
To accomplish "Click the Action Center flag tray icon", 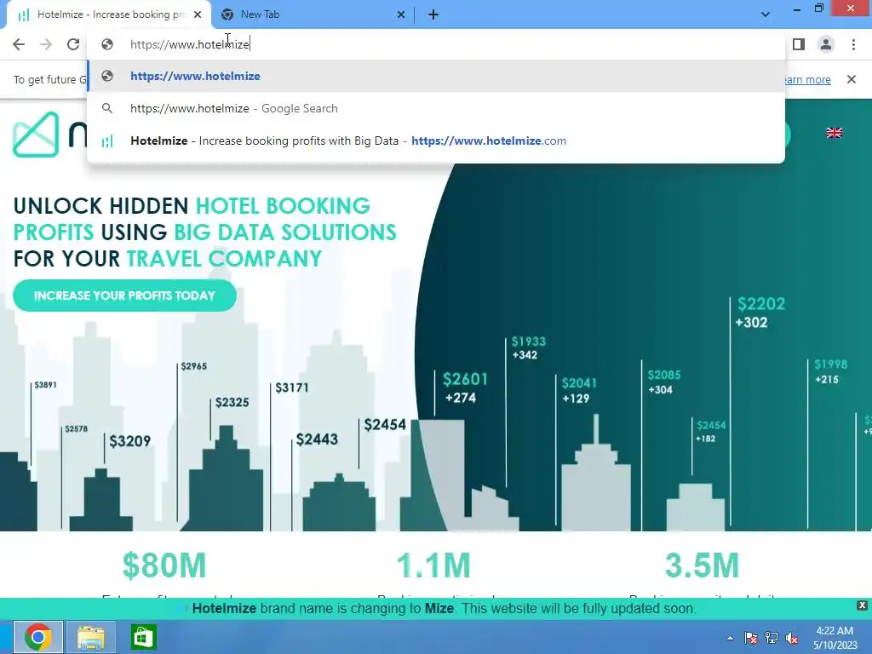I will (750, 638).
